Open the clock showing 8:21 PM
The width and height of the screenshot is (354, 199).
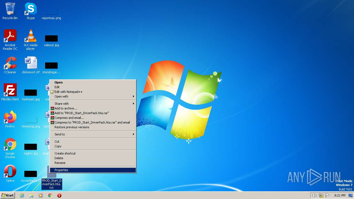pyautogui.click(x=340, y=195)
